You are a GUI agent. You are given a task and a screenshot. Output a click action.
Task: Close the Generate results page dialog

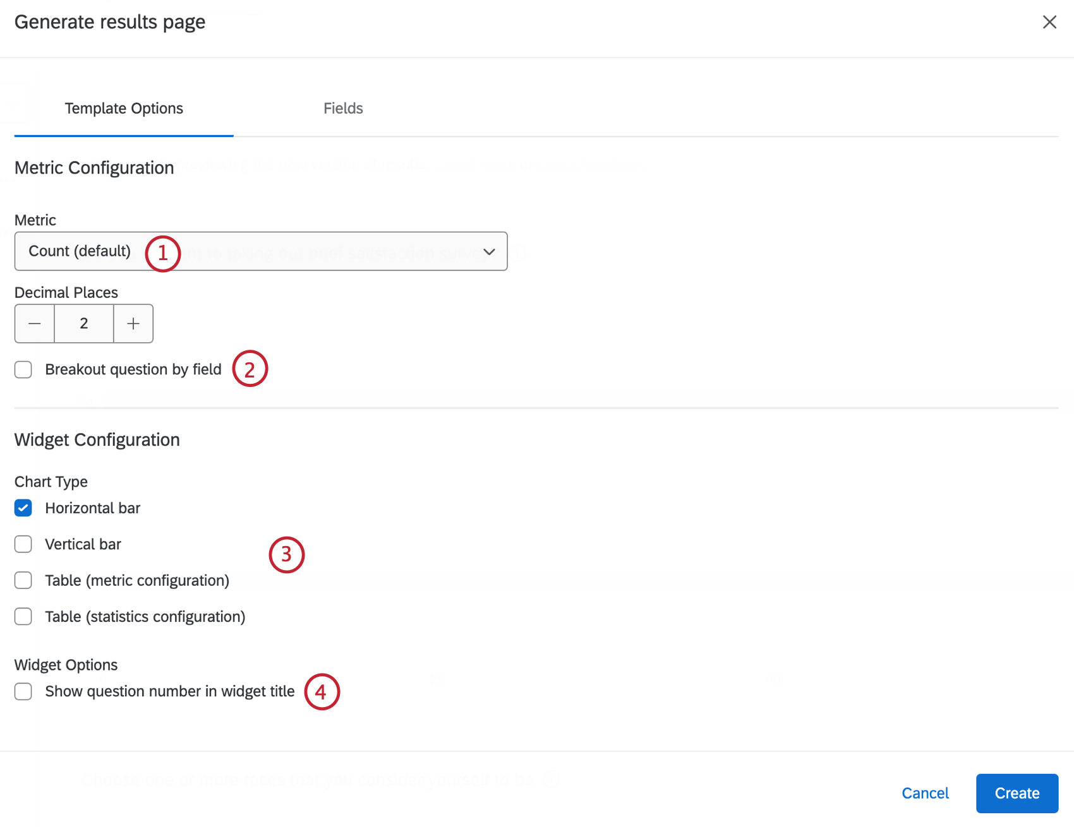(x=1049, y=21)
